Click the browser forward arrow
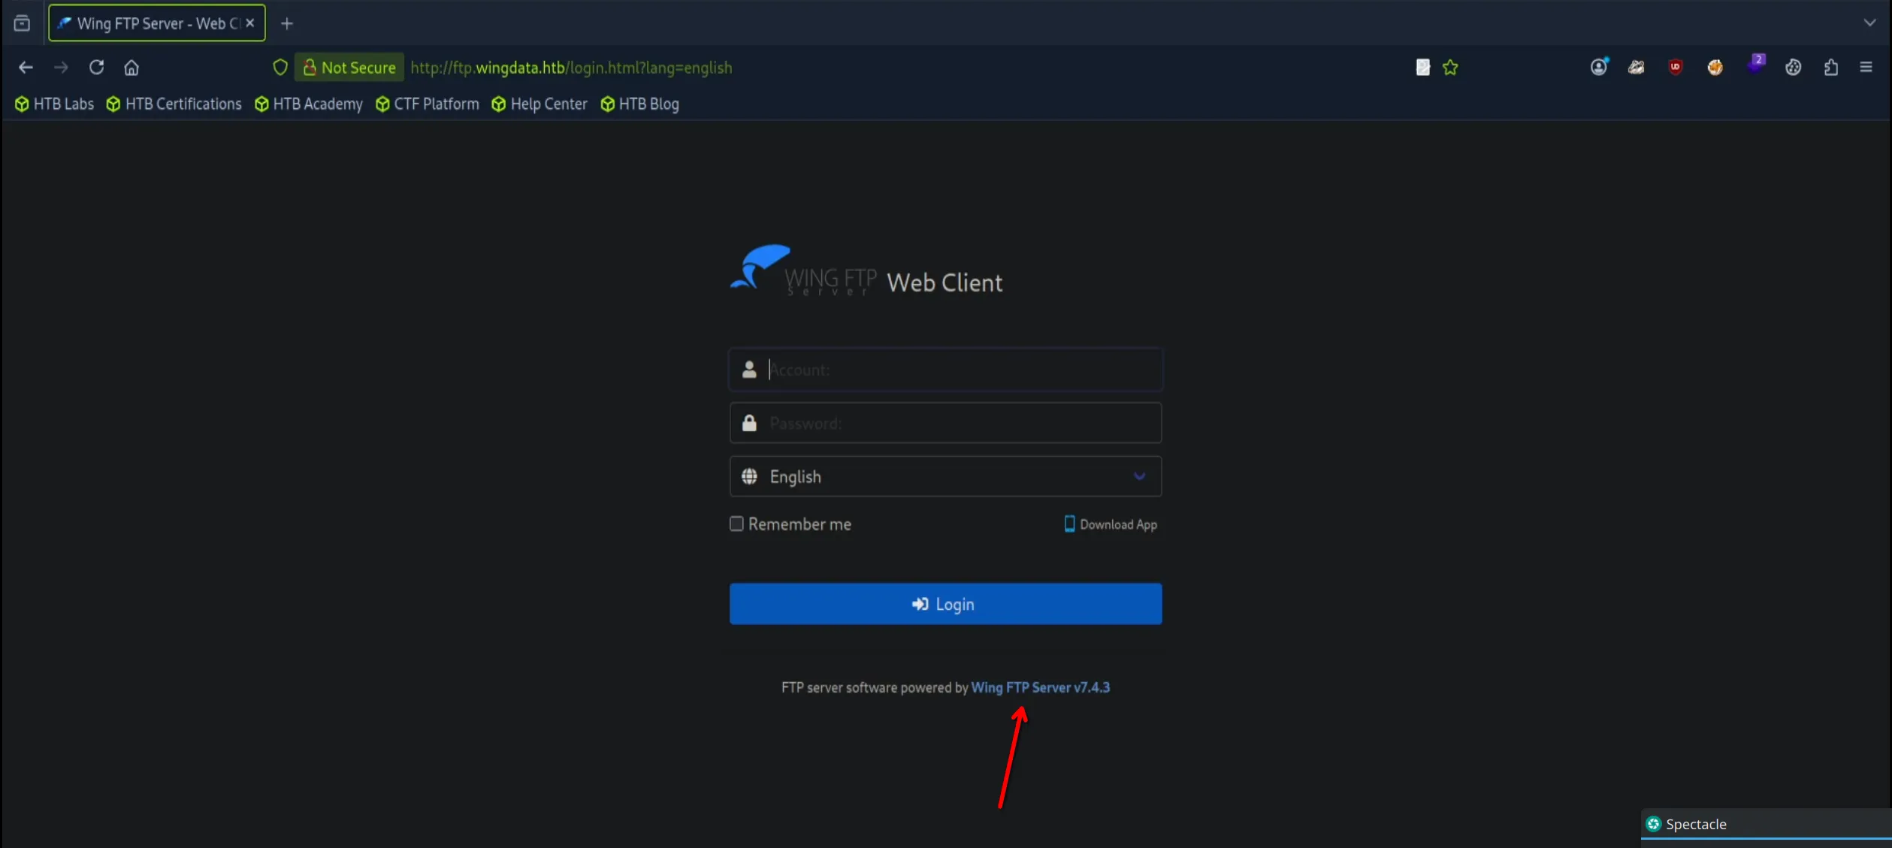This screenshot has height=848, width=1892. coord(61,68)
